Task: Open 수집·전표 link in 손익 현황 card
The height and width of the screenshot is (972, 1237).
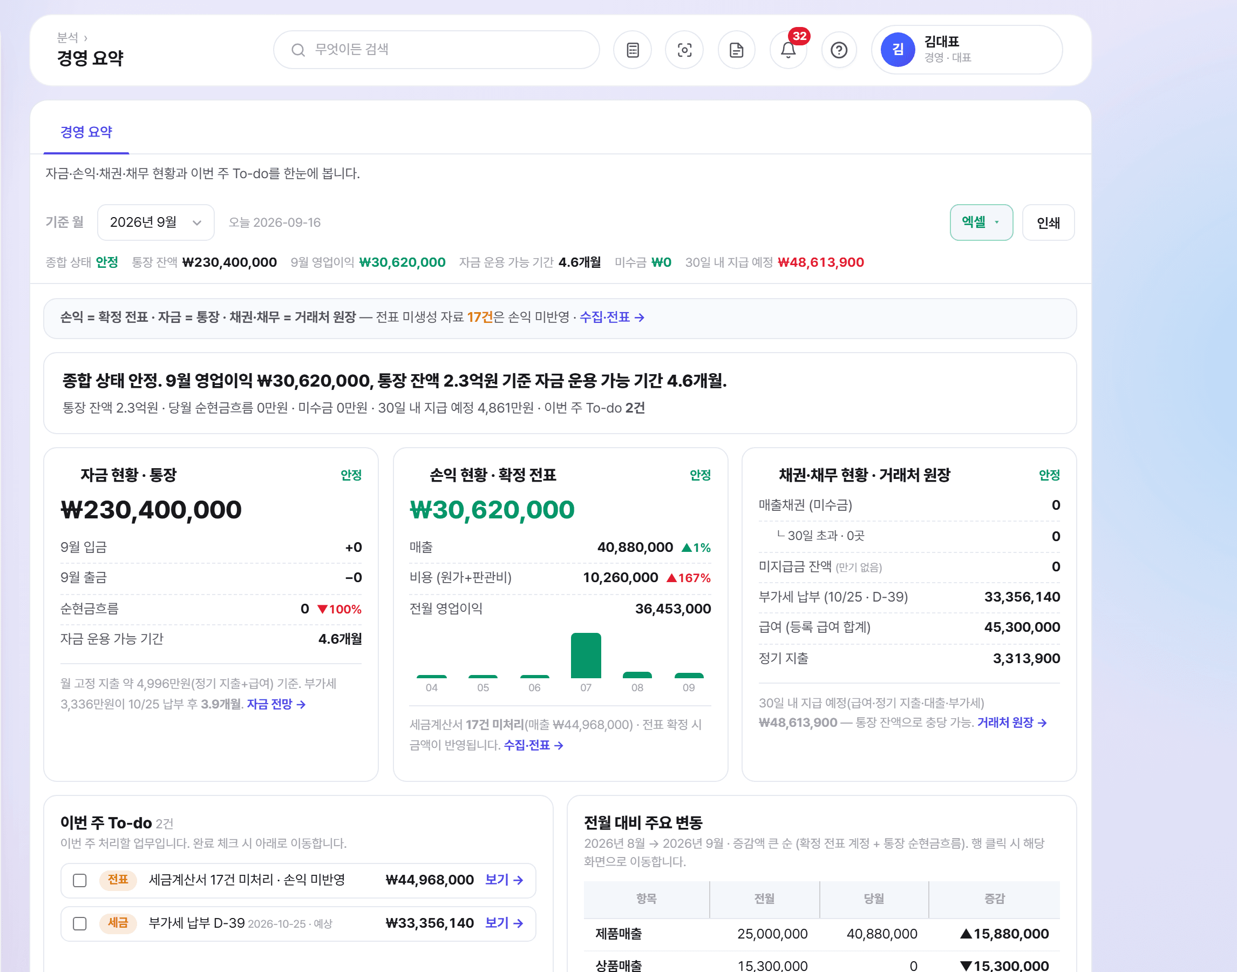Action: pos(533,745)
